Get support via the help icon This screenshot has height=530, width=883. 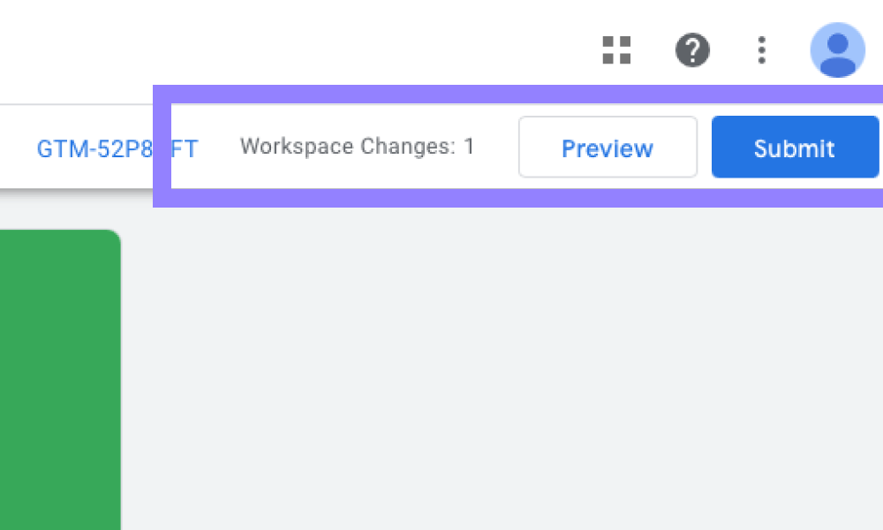click(693, 50)
